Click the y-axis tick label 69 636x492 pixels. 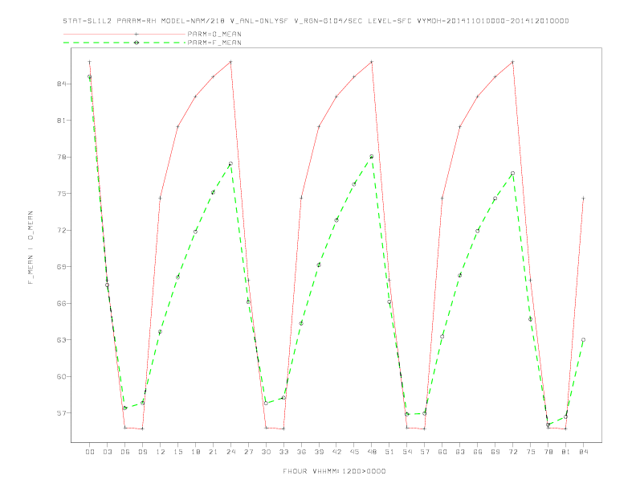click(61, 267)
